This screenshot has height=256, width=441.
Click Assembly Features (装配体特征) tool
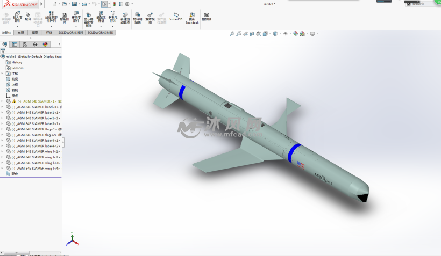click(x=101, y=17)
